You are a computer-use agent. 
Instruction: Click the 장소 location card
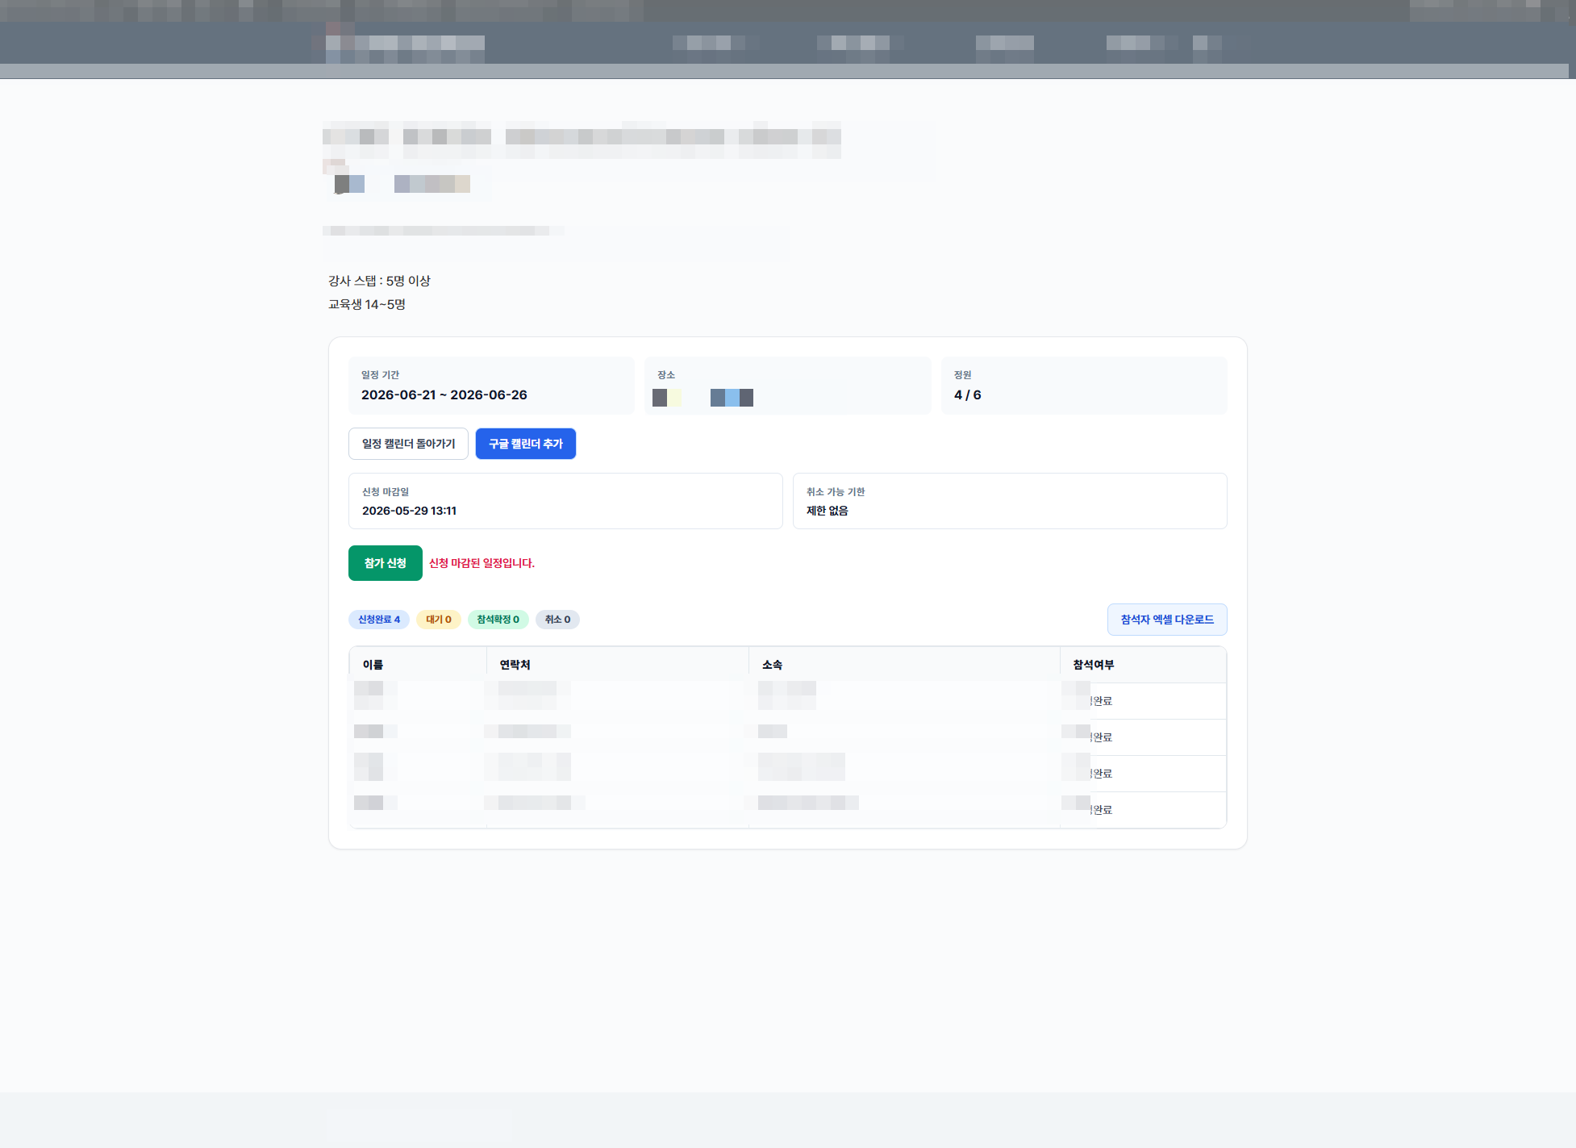point(787,386)
